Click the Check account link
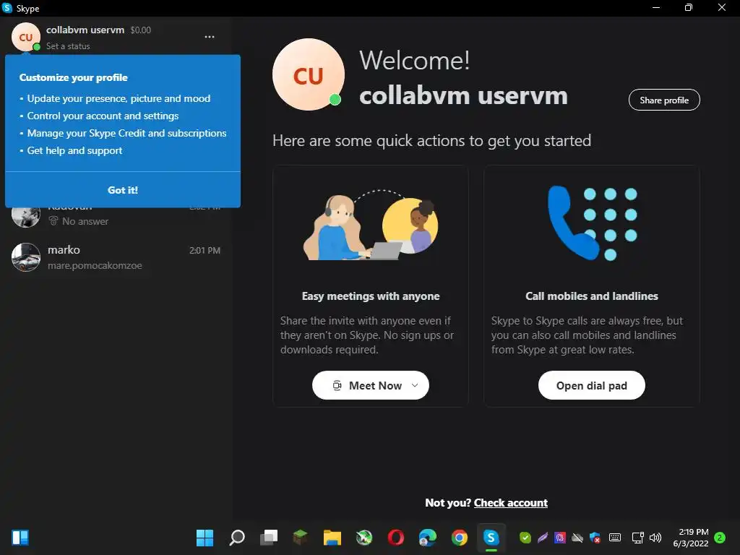This screenshot has width=740, height=555. (511, 503)
